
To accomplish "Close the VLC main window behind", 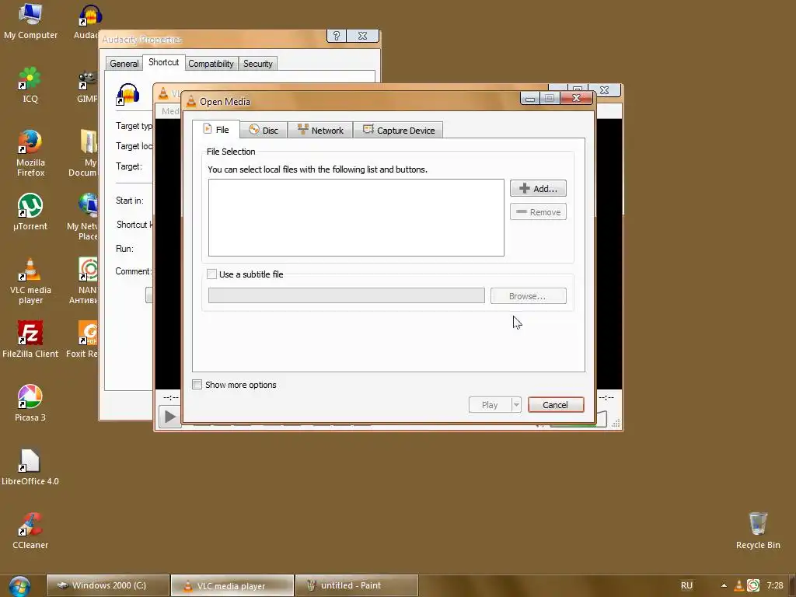I will click(x=604, y=90).
